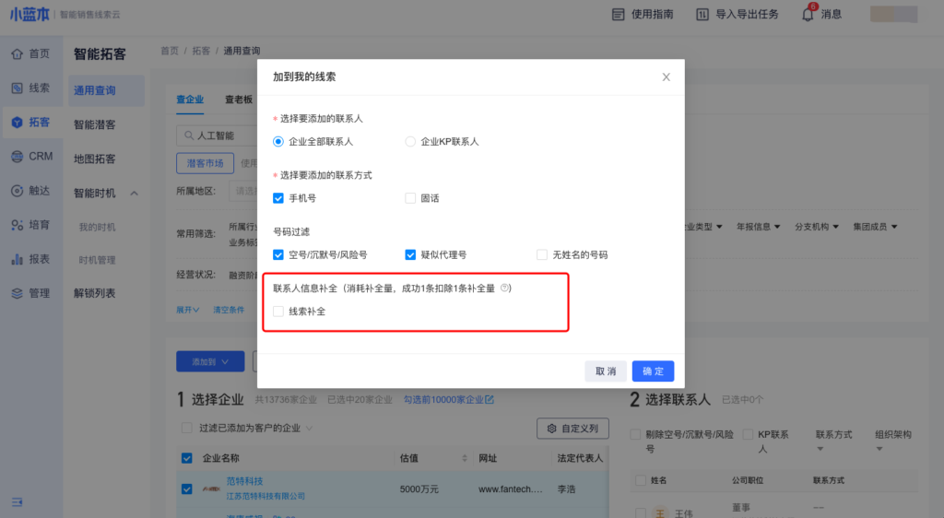Enable the 固话 checkbox

coord(411,198)
